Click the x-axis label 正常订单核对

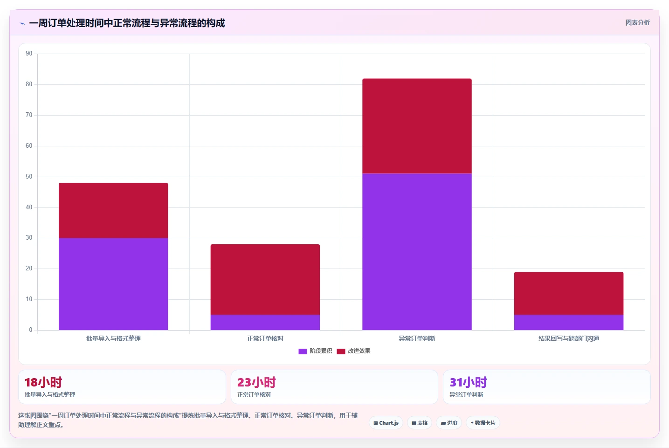265,338
